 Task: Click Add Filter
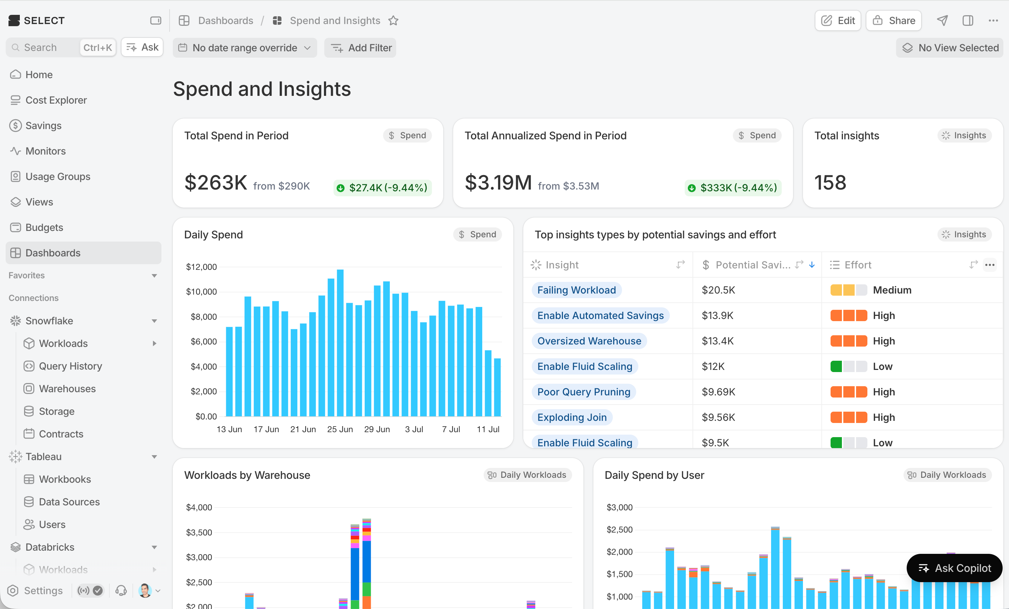[360, 48]
